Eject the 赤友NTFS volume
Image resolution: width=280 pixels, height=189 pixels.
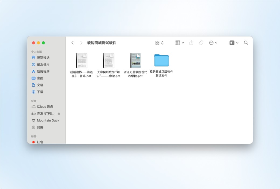click(59, 114)
